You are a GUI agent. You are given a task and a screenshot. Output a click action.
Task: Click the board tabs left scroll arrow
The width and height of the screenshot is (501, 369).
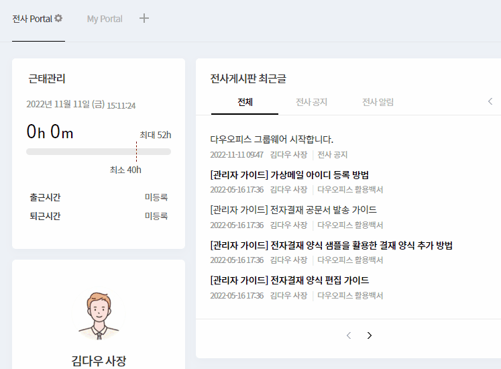click(490, 102)
